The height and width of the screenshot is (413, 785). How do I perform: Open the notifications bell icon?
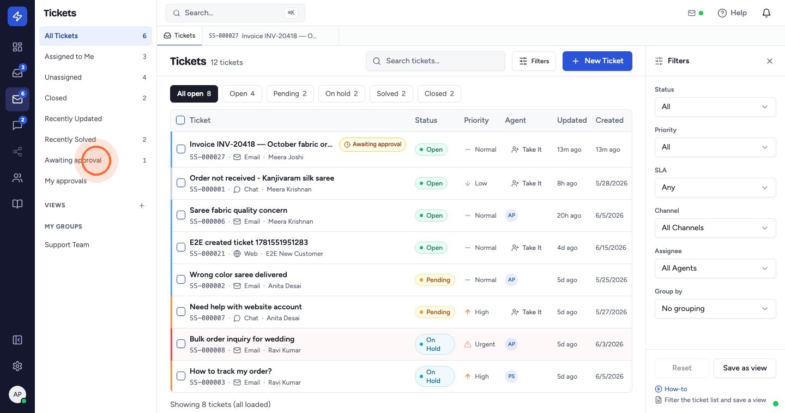pyautogui.click(x=766, y=13)
